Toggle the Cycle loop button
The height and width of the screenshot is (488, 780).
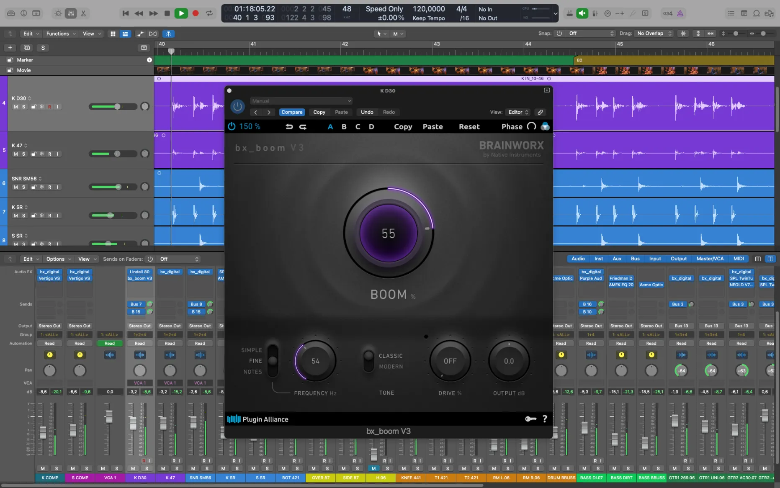[209, 13]
